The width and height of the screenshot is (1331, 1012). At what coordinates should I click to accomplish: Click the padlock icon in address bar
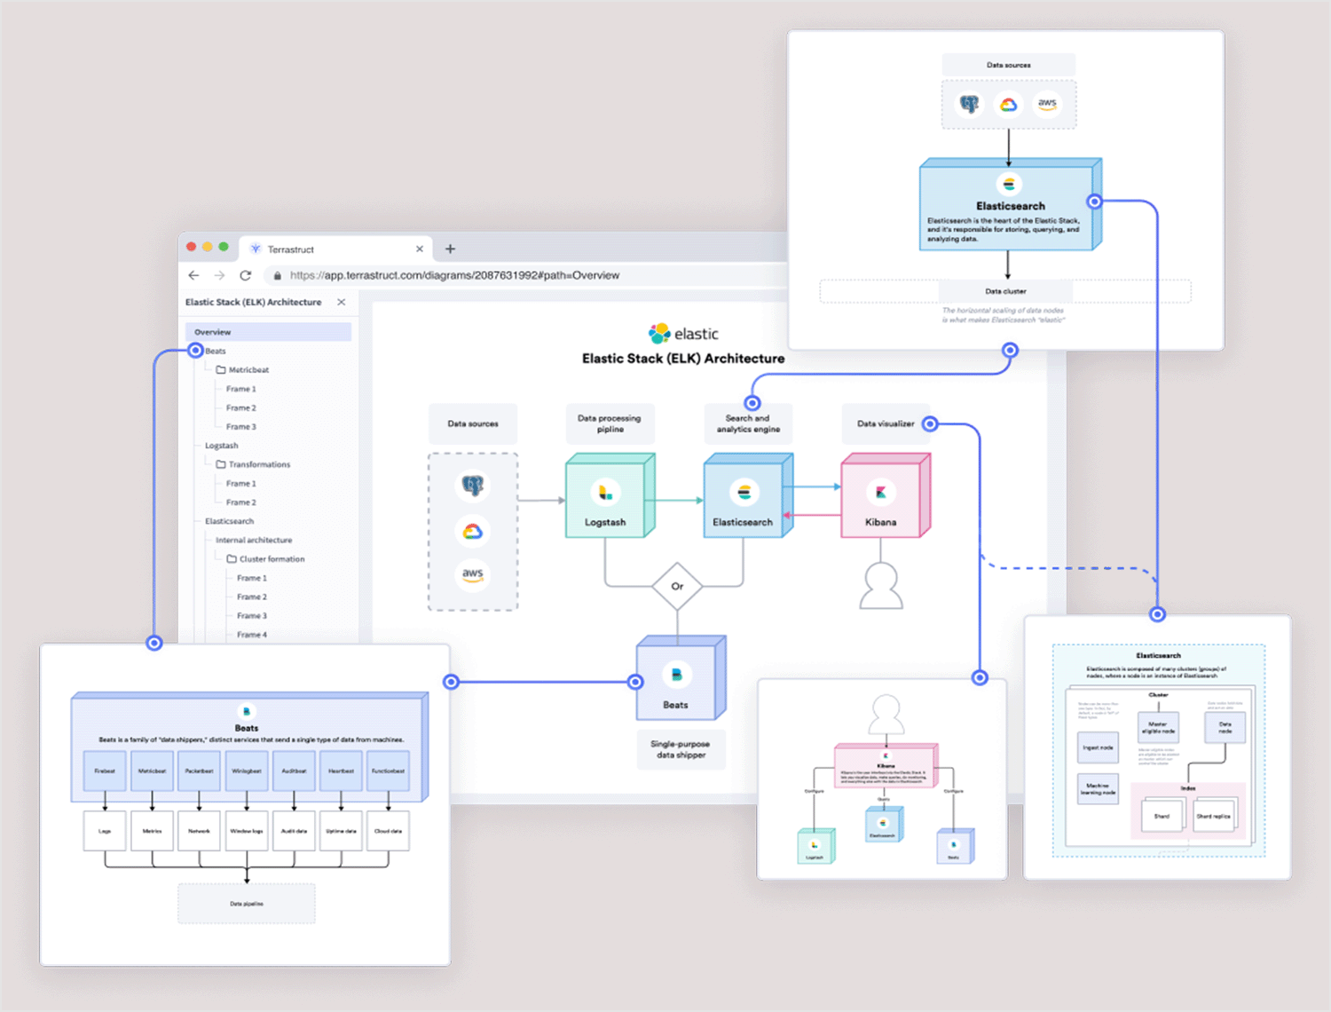278,275
